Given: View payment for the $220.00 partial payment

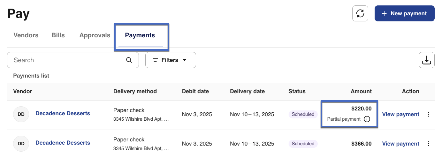Looking at the screenshot, I should (x=400, y=114).
